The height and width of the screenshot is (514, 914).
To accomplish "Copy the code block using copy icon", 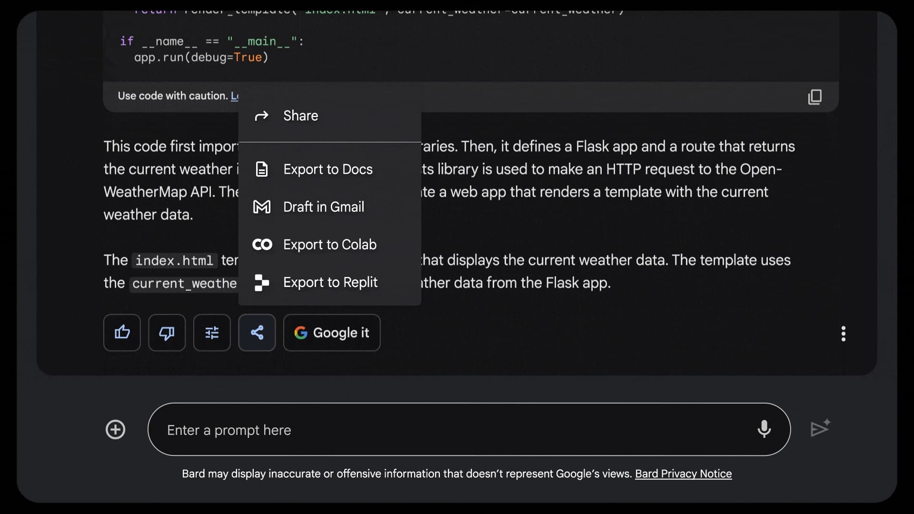I will [815, 97].
